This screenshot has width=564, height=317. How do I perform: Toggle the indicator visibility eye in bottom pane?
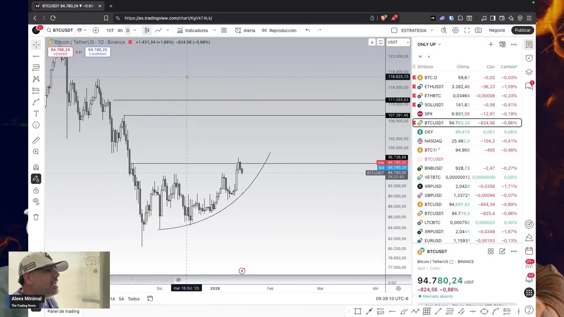tap(178, 280)
